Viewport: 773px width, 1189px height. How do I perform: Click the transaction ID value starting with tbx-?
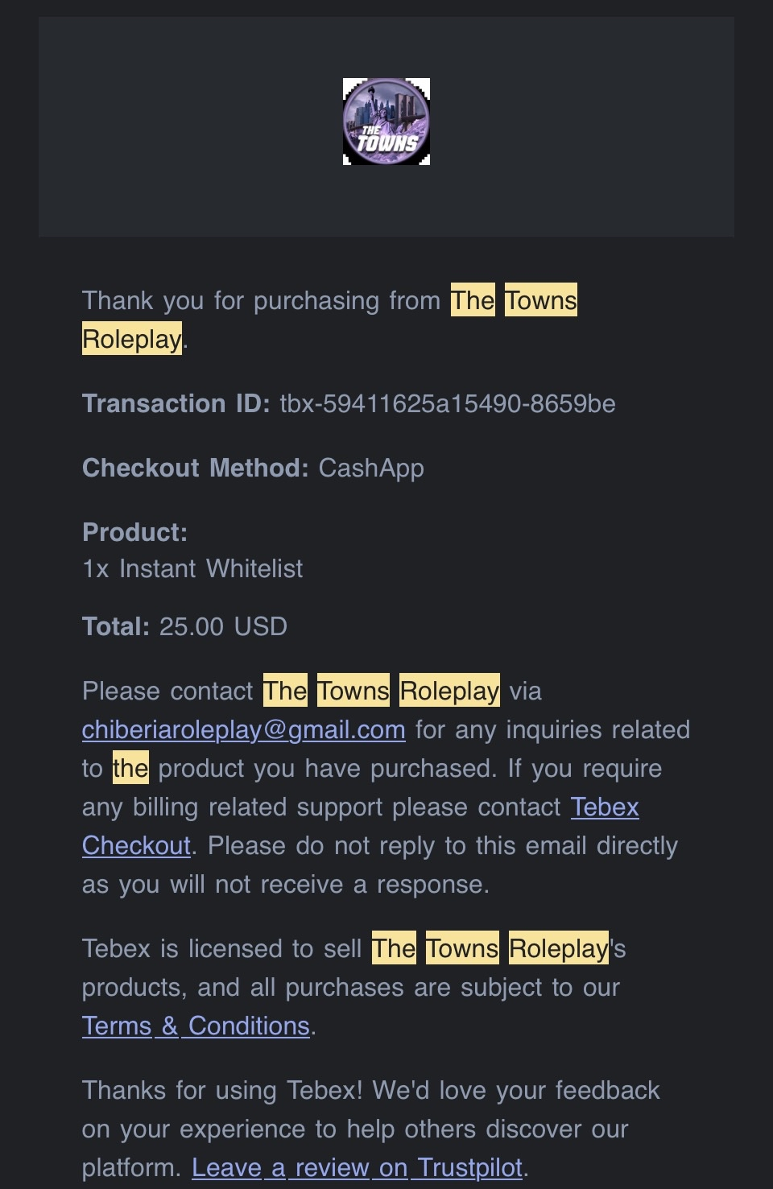447,403
